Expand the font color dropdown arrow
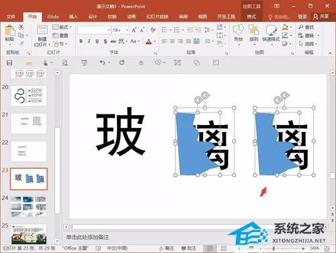 (155, 41)
